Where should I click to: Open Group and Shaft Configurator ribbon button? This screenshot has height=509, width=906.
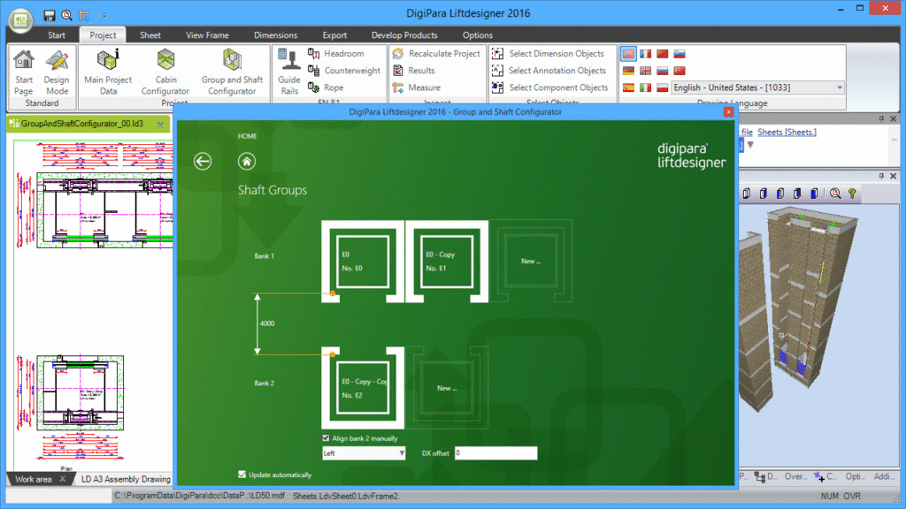coord(232,72)
